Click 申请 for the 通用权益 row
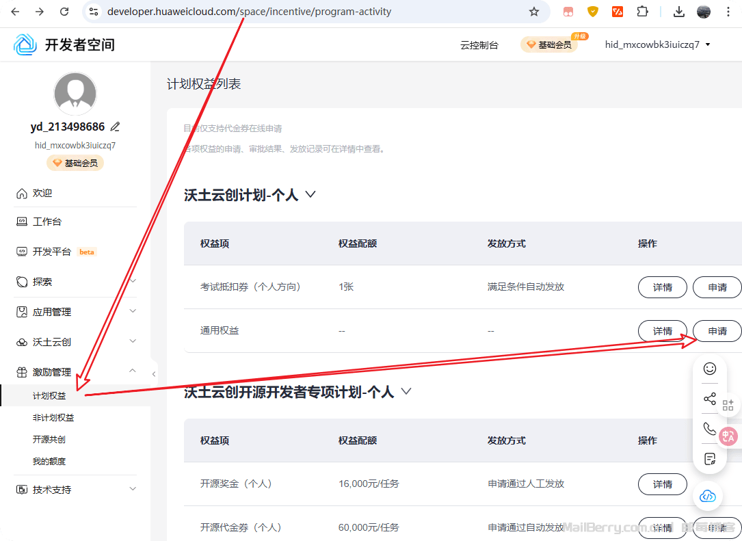The height and width of the screenshot is (541, 742). click(717, 331)
